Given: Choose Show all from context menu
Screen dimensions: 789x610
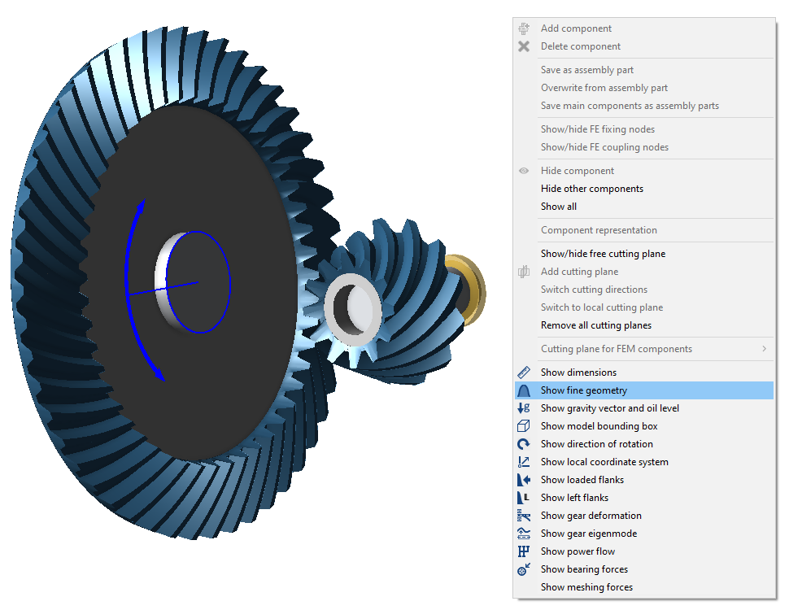Looking at the screenshot, I should point(558,207).
